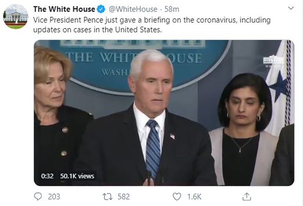This screenshot has height=206, width=303.
Task: Play the briefing video thumbnail
Action: pyautogui.click(x=164, y=113)
